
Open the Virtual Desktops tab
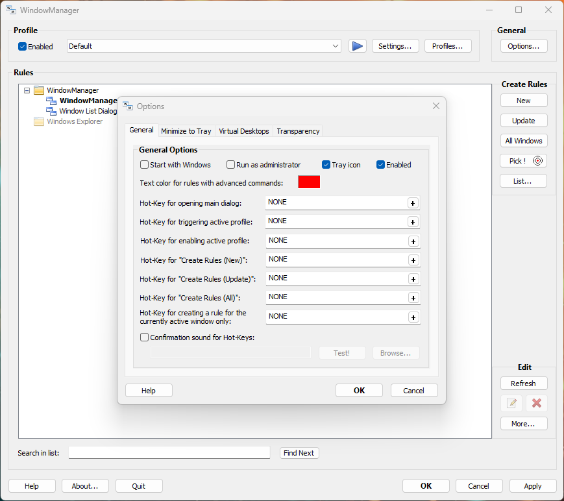click(x=243, y=131)
